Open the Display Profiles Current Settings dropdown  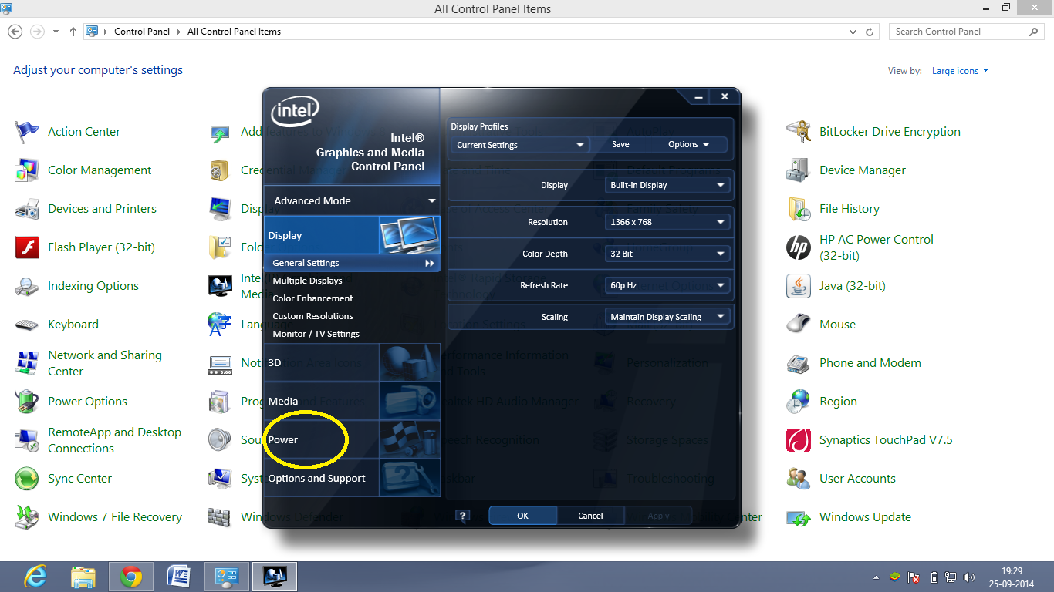(x=520, y=145)
